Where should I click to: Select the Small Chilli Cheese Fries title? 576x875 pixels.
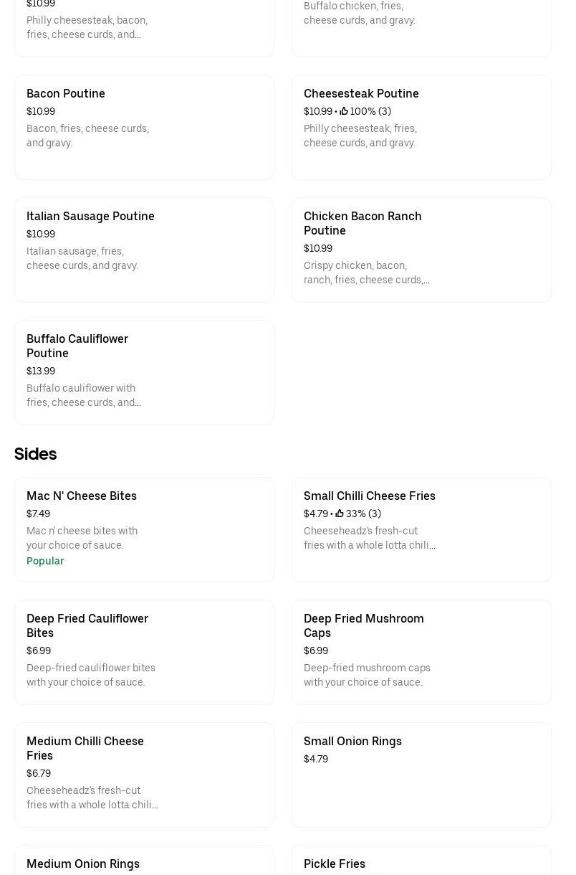click(369, 496)
